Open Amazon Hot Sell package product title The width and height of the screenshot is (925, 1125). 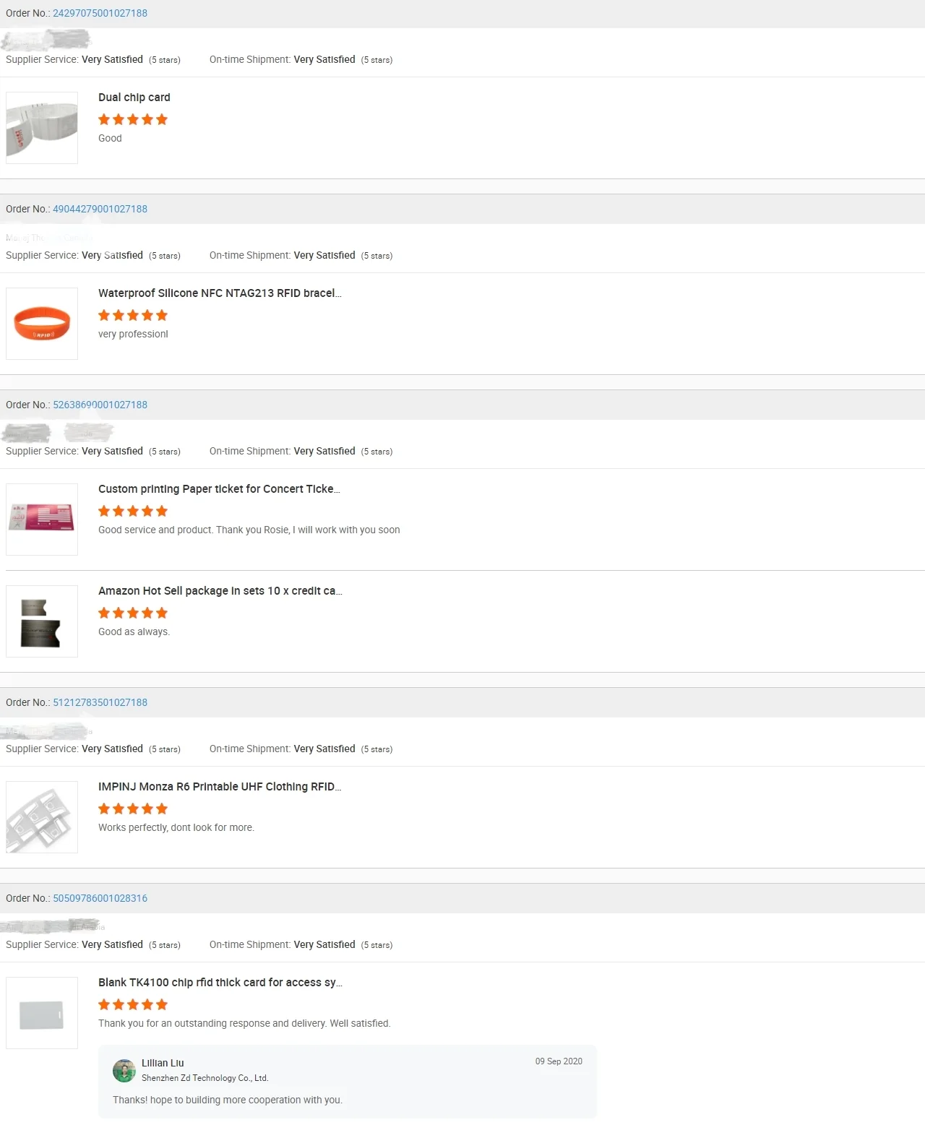pyautogui.click(x=220, y=591)
